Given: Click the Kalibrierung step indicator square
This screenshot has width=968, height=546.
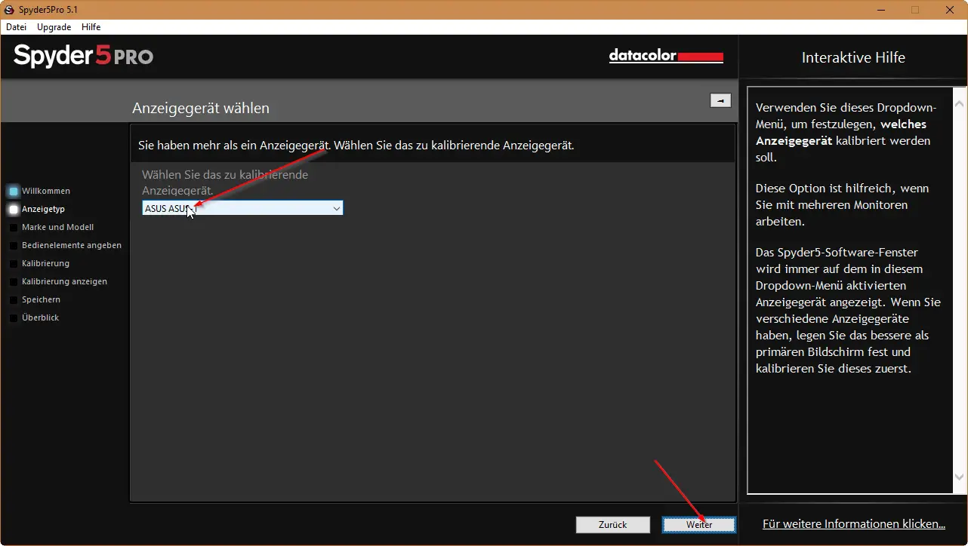Looking at the screenshot, I should pyautogui.click(x=14, y=264).
